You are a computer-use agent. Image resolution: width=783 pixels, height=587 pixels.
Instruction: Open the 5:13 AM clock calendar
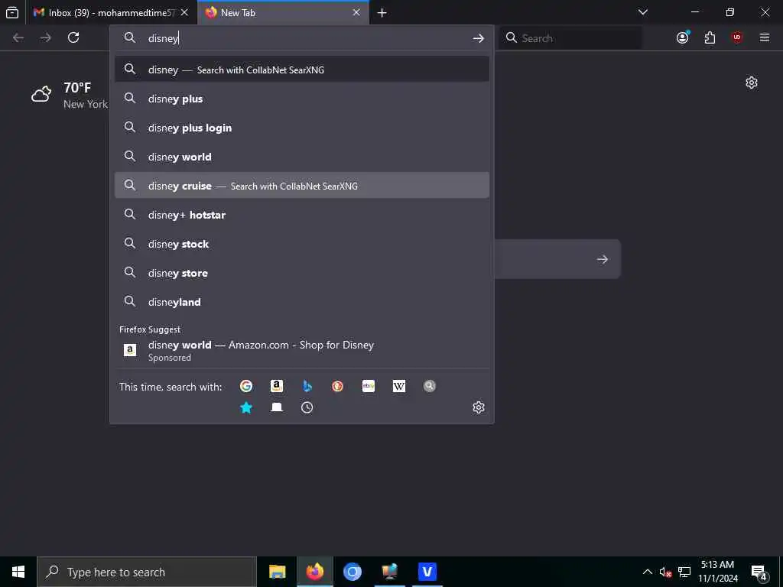tap(717, 572)
